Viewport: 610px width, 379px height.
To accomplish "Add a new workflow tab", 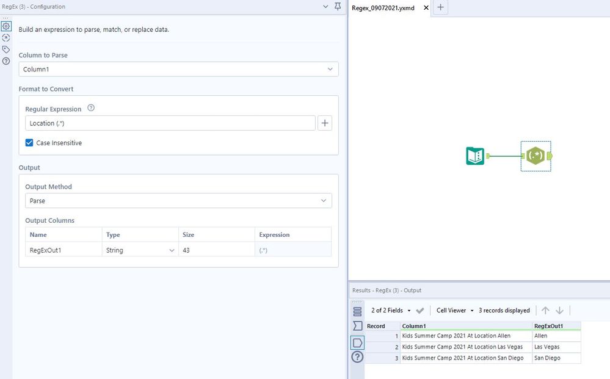I will pyautogui.click(x=440, y=7).
